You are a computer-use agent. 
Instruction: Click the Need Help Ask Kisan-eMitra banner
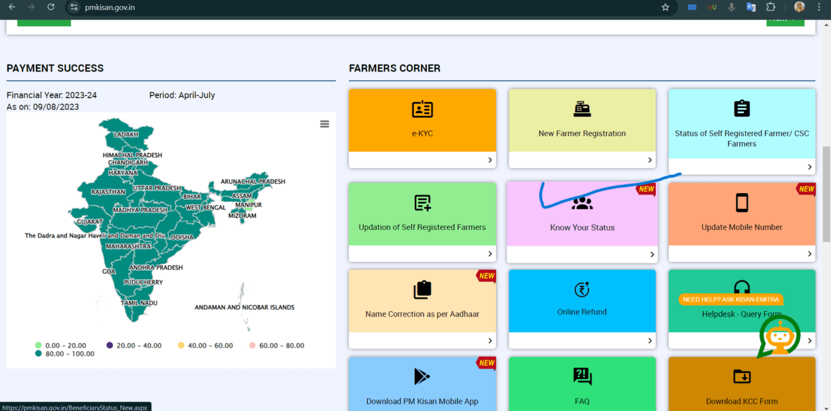731,299
